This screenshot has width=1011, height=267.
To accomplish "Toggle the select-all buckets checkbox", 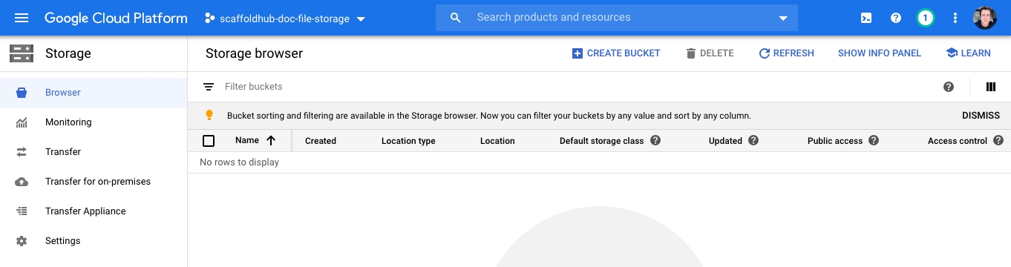I will [209, 141].
